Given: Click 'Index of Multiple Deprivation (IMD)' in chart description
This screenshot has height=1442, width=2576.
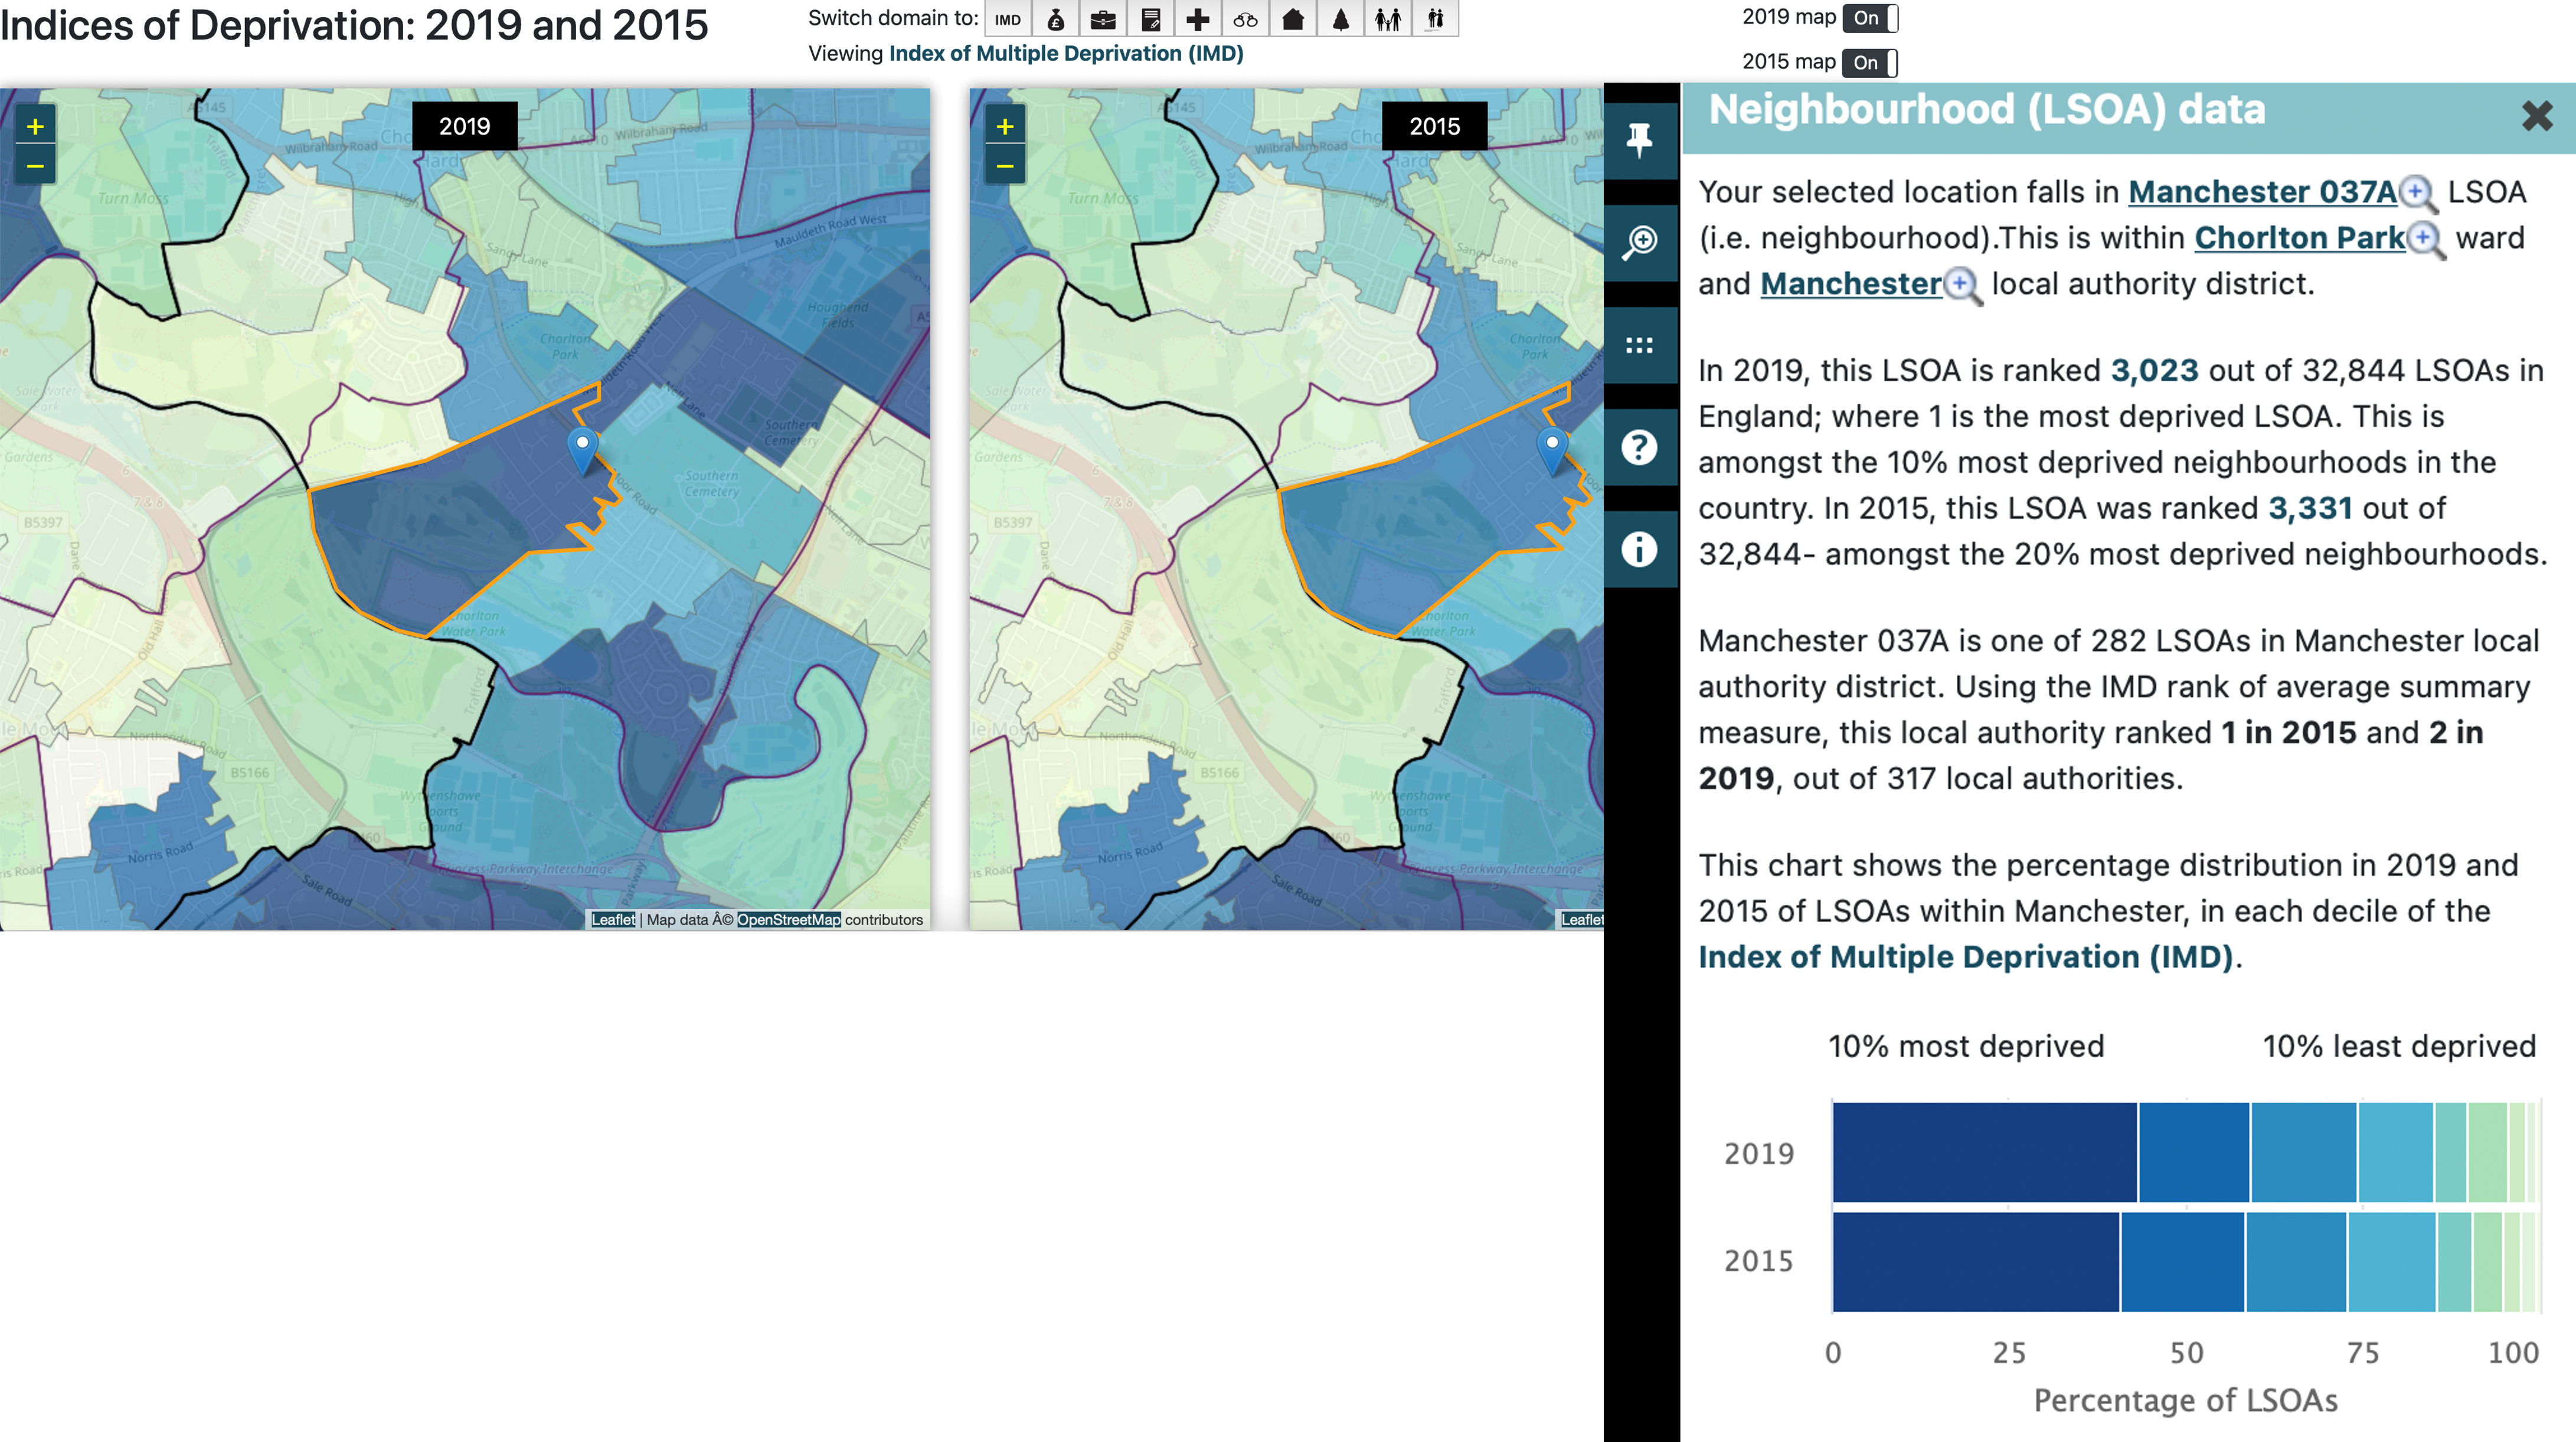Looking at the screenshot, I should click(1966, 958).
